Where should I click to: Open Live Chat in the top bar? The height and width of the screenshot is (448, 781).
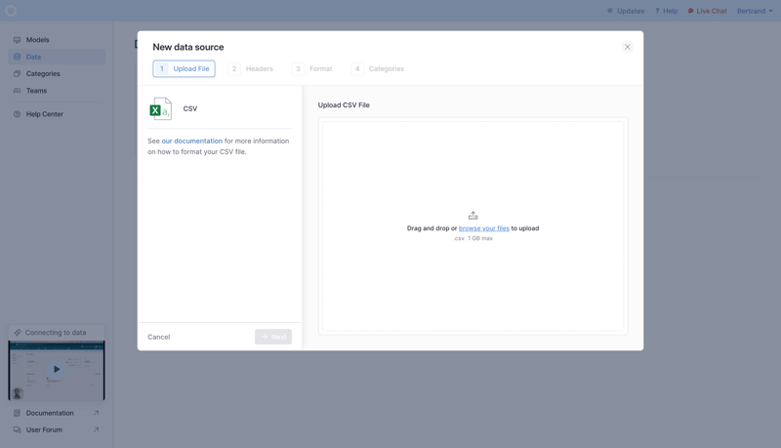point(707,11)
